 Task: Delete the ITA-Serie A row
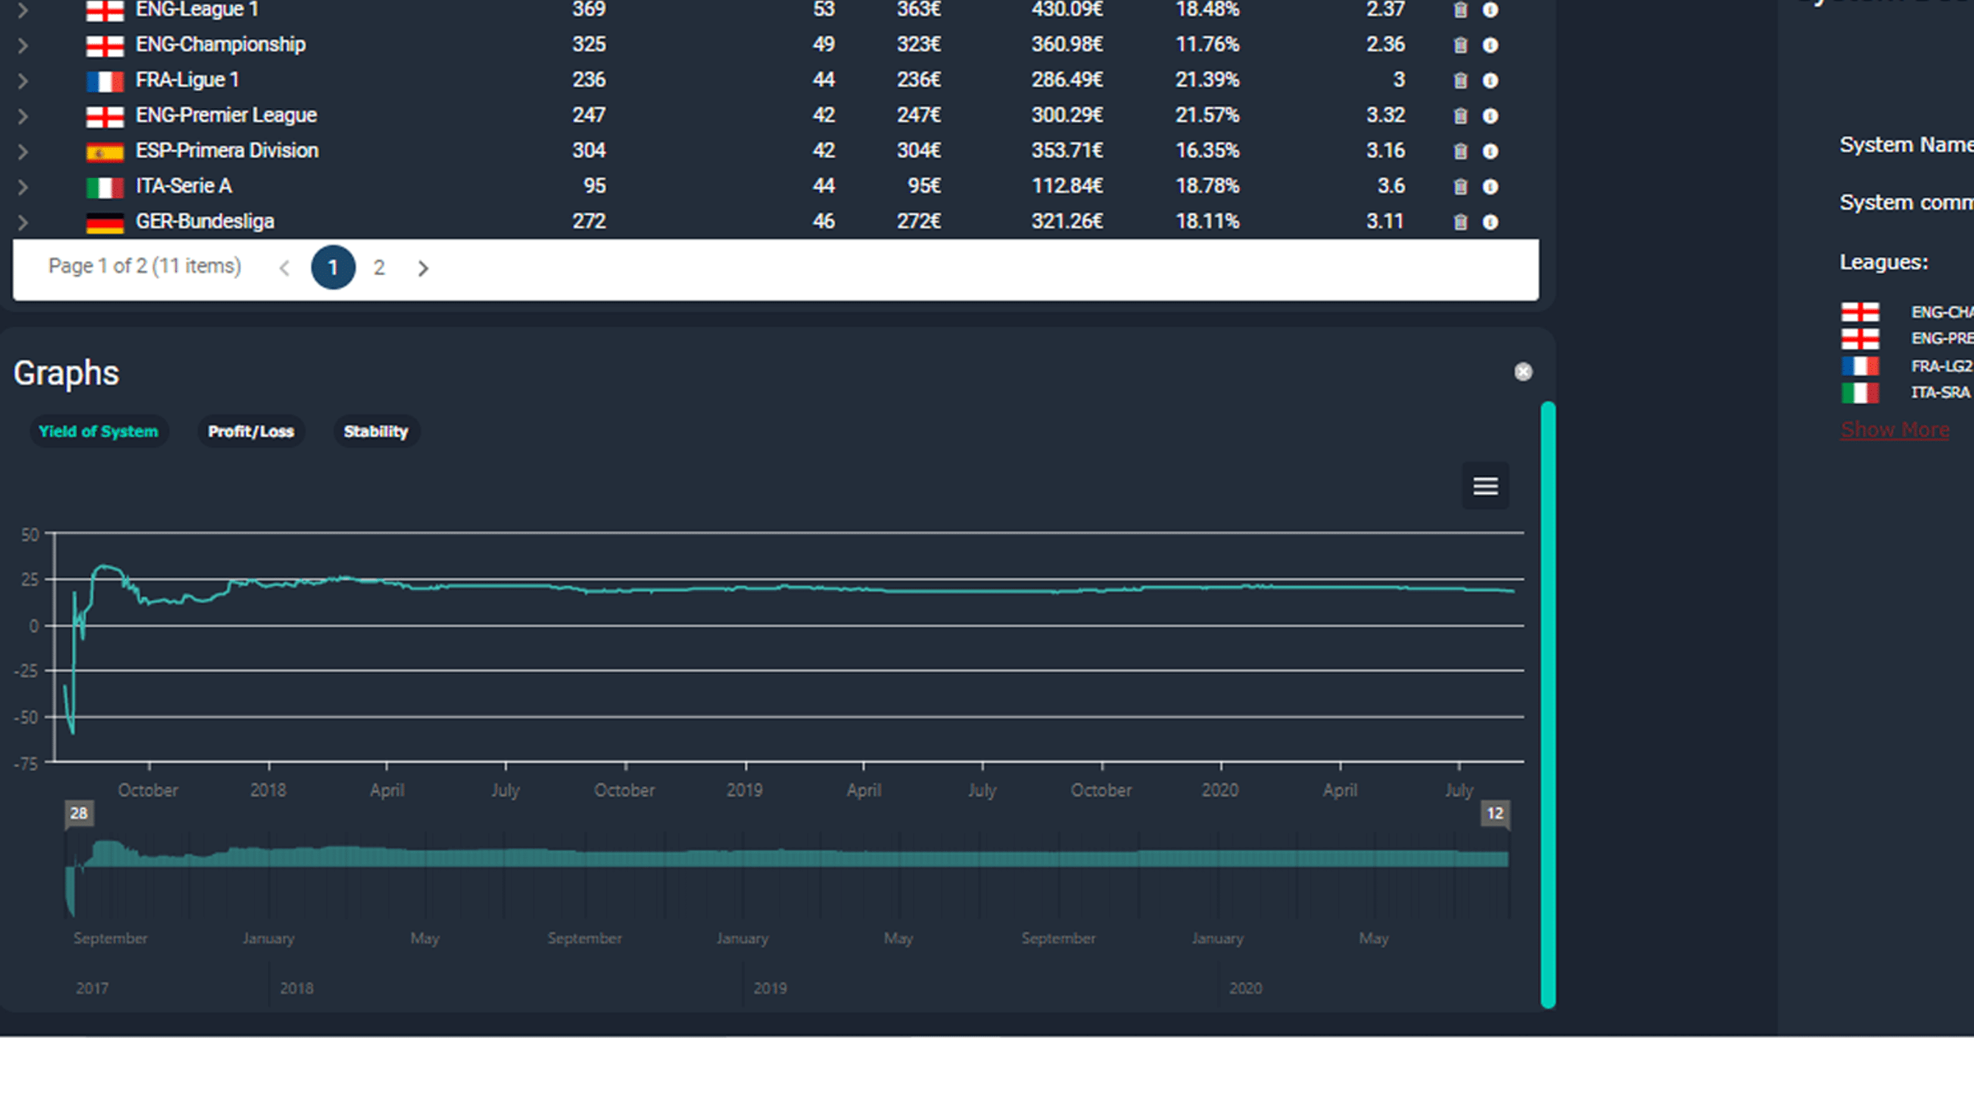click(1460, 185)
